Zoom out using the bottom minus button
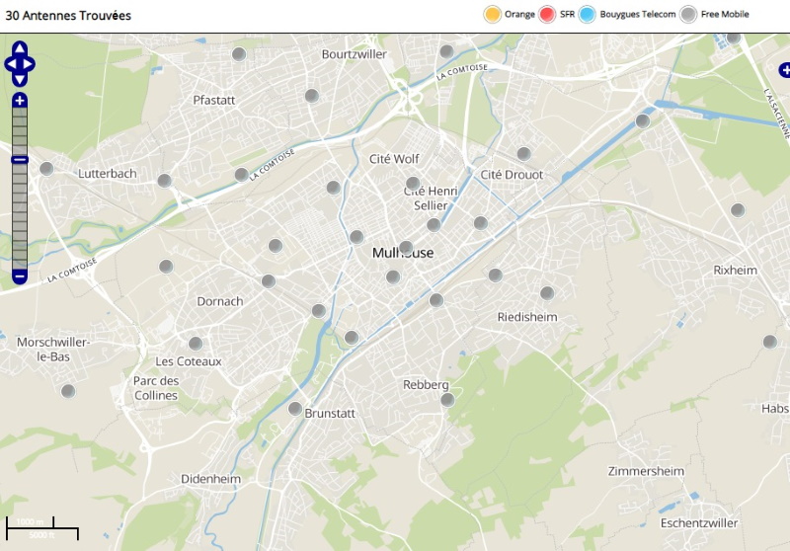This screenshot has height=551, width=790. click(20, 276)
